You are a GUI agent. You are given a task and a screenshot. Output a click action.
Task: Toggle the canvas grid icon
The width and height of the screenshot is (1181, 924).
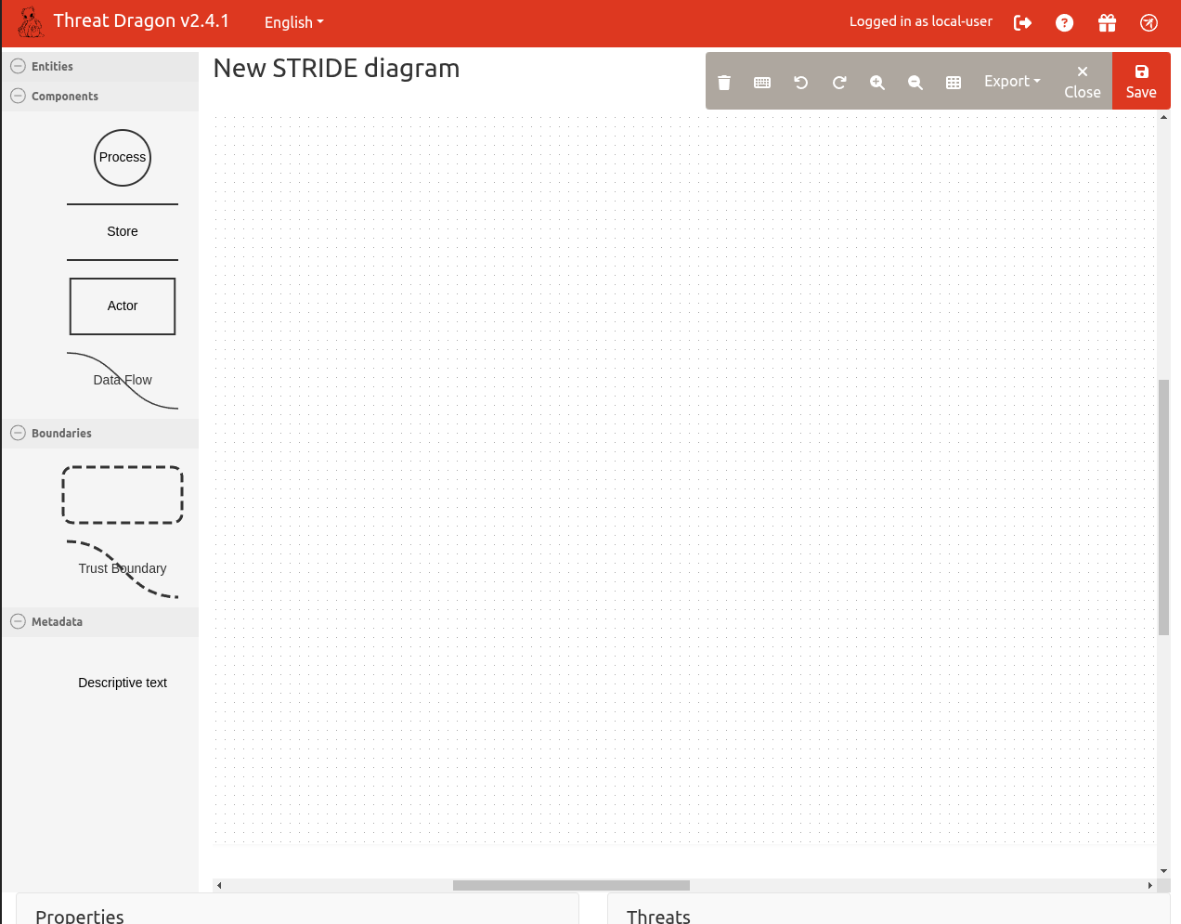point(953,83)
